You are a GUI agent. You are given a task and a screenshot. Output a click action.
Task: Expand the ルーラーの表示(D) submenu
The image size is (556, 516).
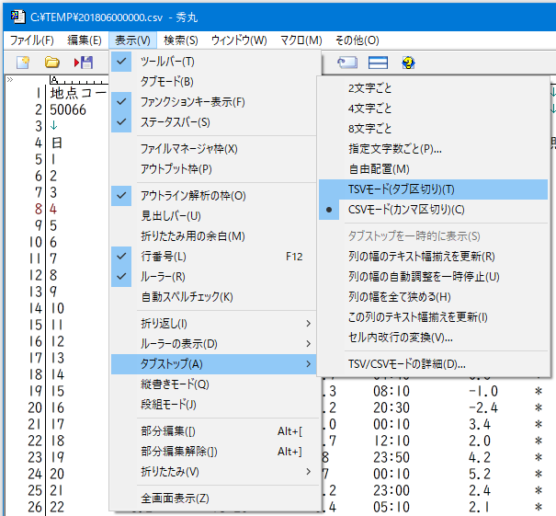(213, 344)
